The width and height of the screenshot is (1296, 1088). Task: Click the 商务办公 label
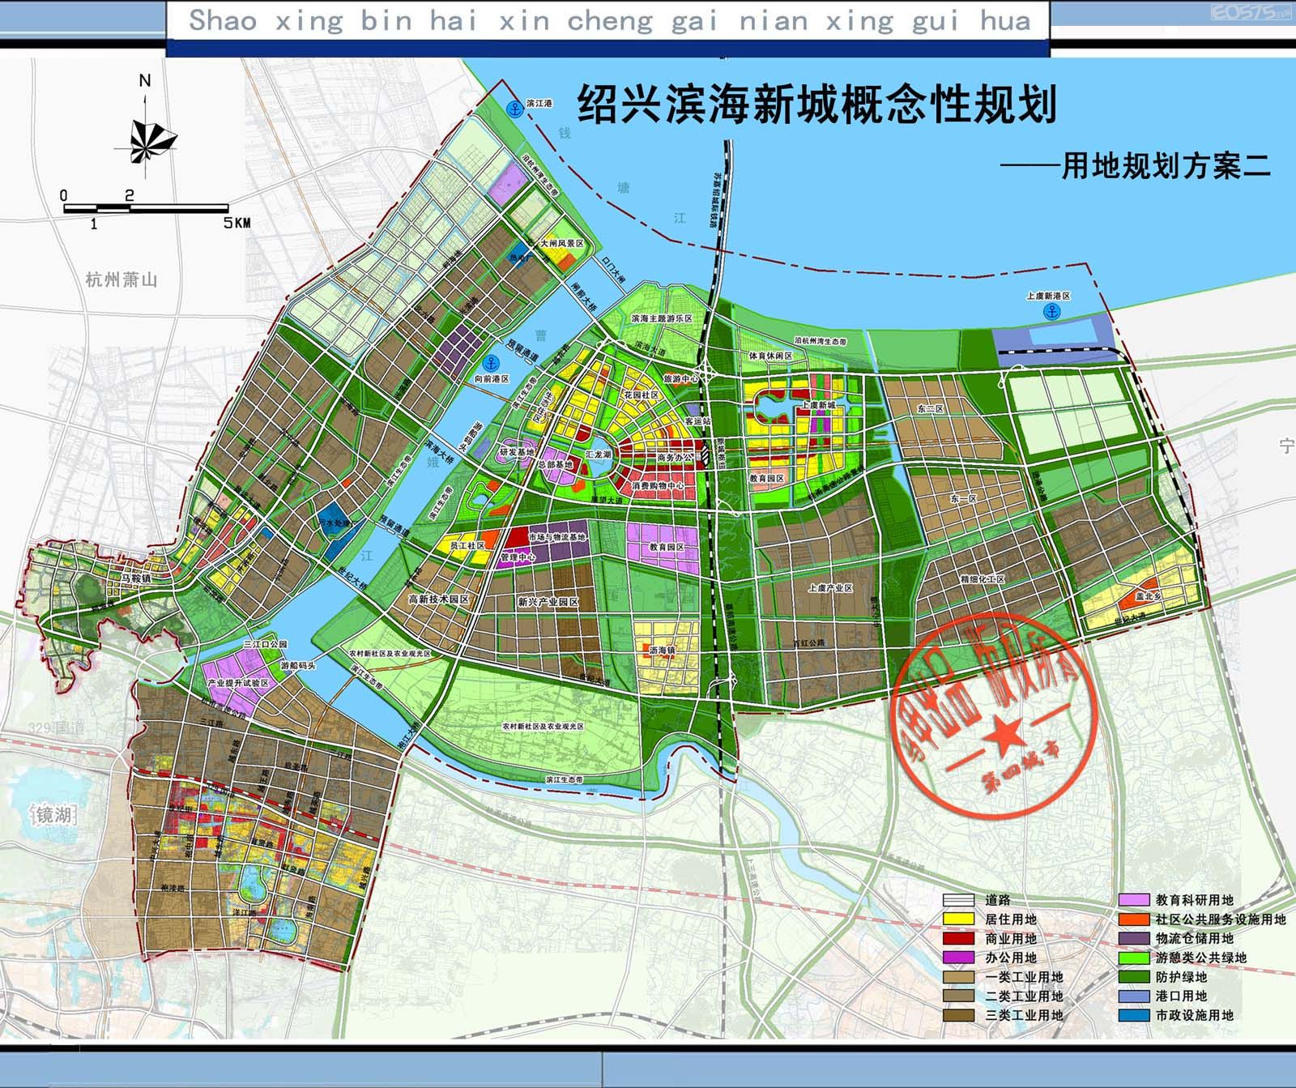[676, 458]
